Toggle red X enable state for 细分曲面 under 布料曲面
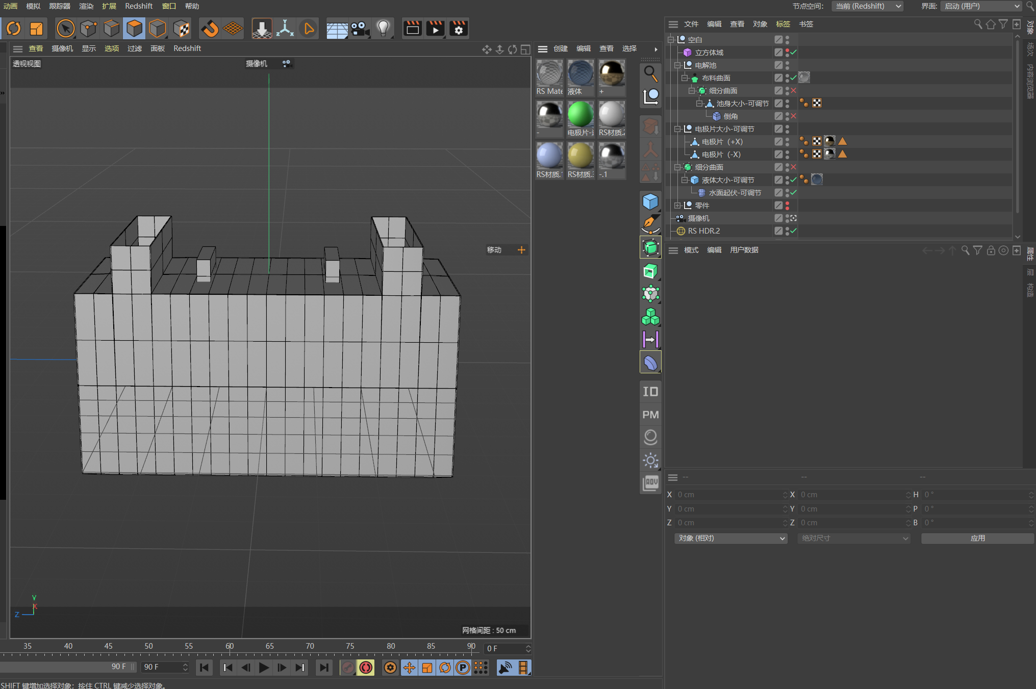 point(793,90)
